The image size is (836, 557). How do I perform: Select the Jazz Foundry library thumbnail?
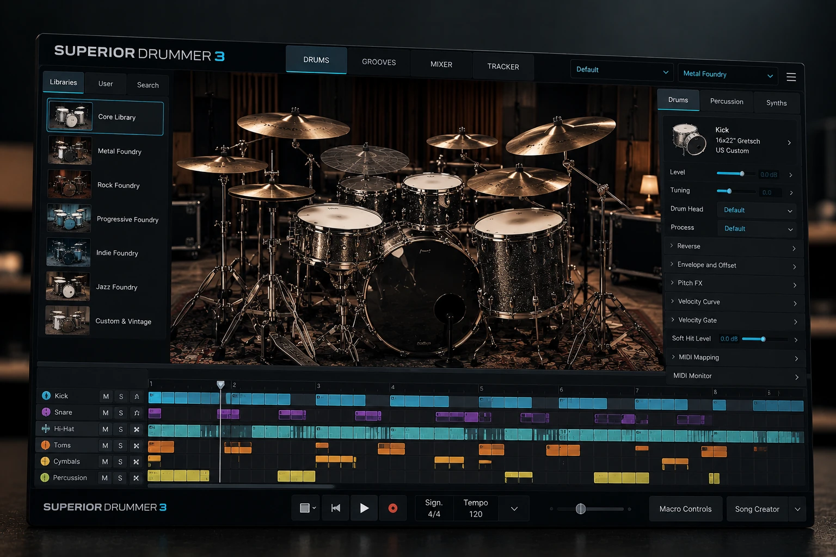click(68, 286)
